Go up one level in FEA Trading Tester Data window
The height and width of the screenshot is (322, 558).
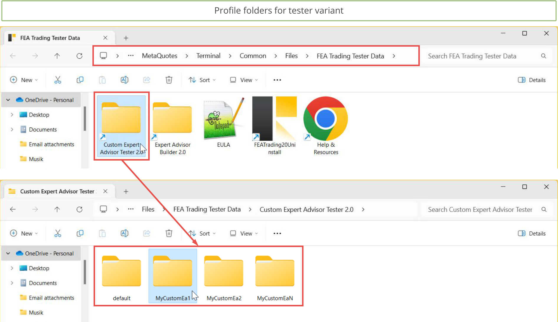coord(57,56)
